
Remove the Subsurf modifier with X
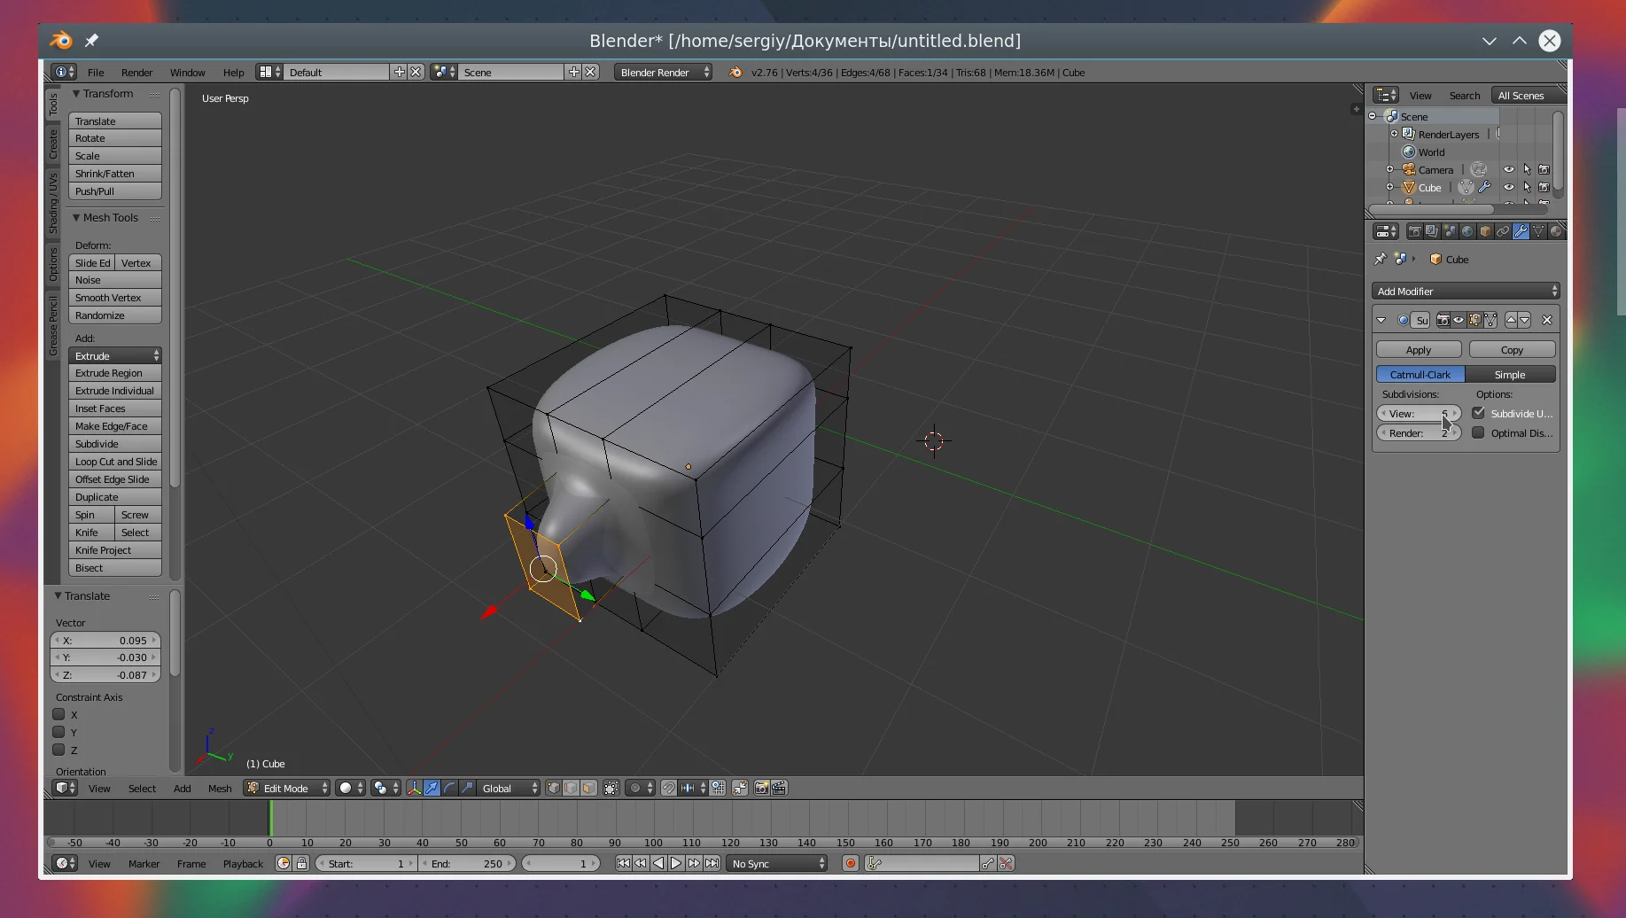click(x=1547, y=320)
